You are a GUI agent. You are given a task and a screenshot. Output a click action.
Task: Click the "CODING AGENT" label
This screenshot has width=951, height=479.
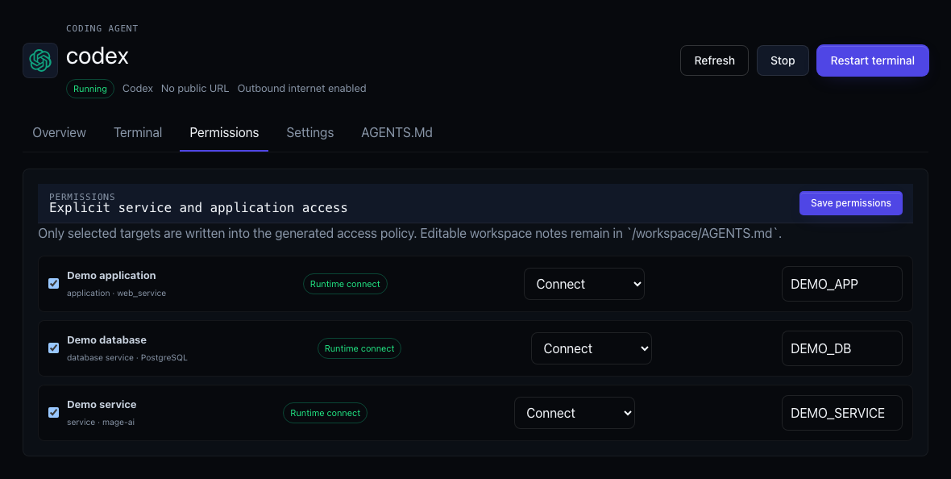click(x=102, y=28)
